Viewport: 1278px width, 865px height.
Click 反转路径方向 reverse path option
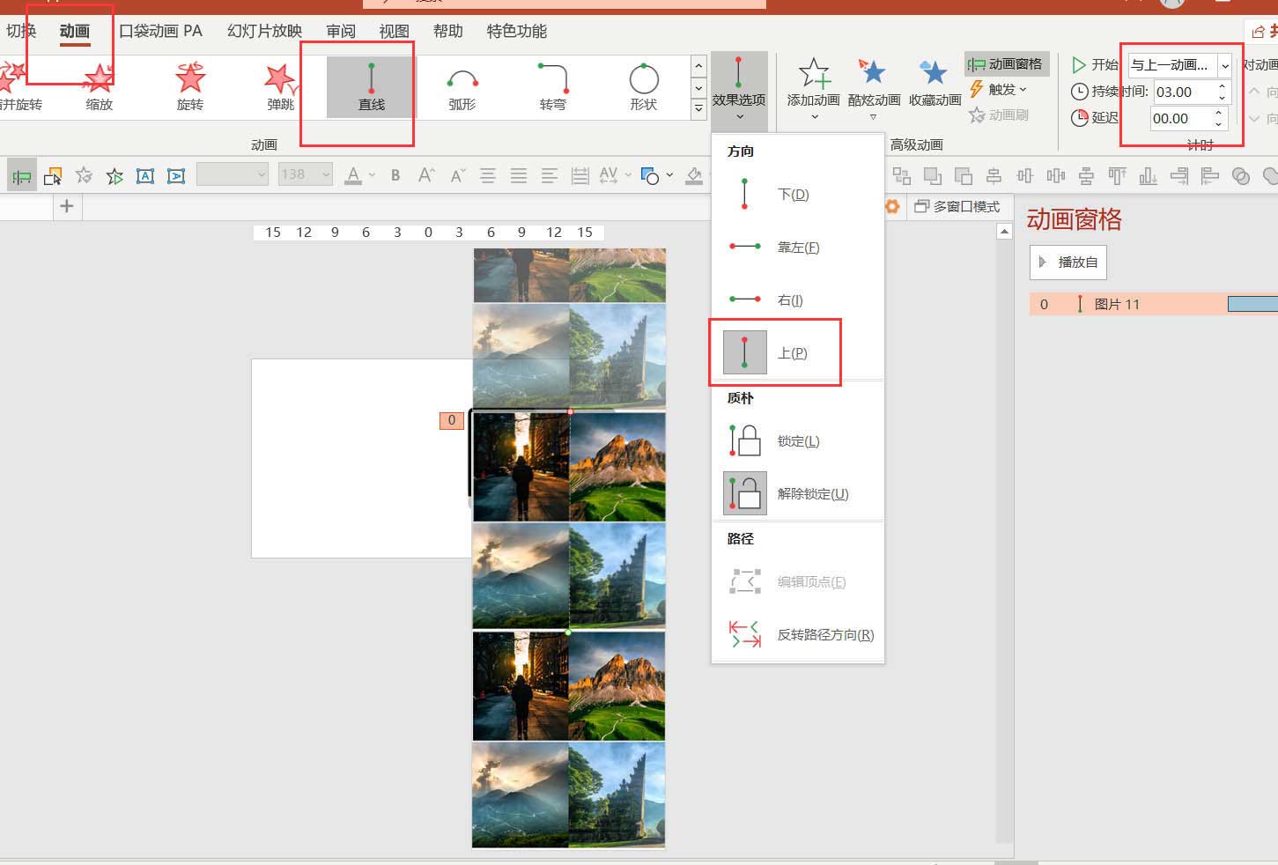click(824, 634)
